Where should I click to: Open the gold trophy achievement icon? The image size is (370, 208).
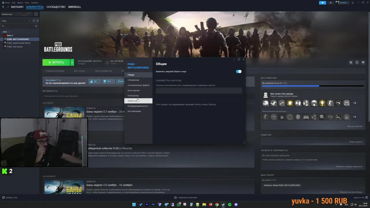tap(322, 103)
